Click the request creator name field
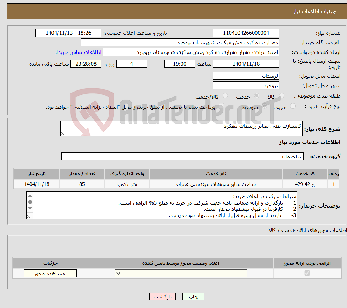The image size is (347, 308). point(191,52)
